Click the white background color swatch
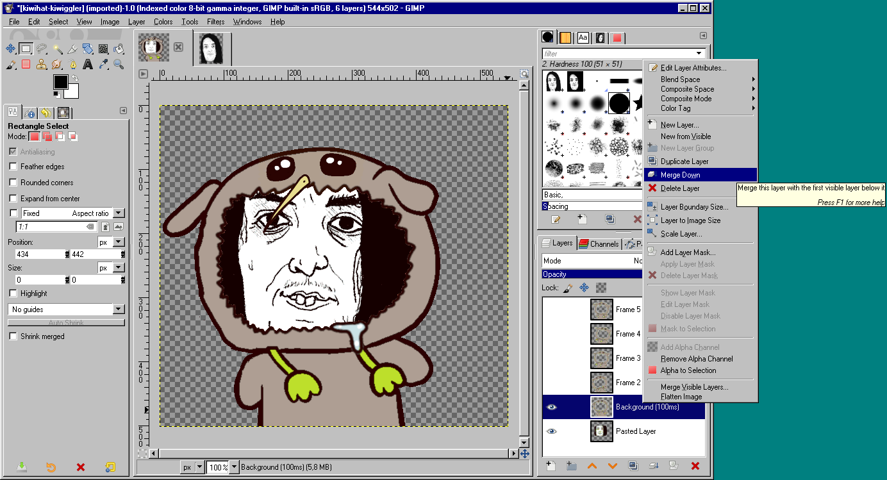The image size is (887, 480). pyautogui.click(x=72, y=92)
